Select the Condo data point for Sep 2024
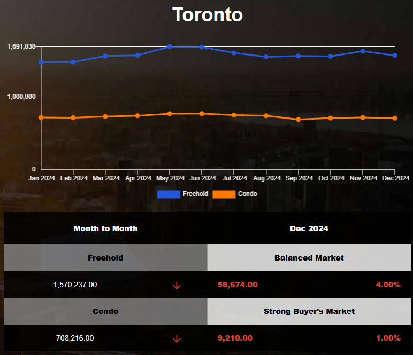 click(x=299, y=120)
